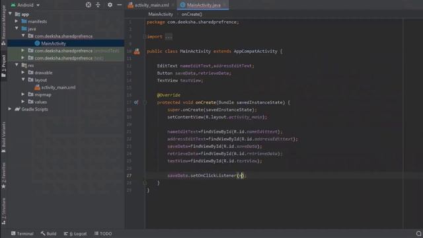Click the setContentView(R.layout.activity_main) line
This screenshot has height=238, width=423.
point(217,117)
